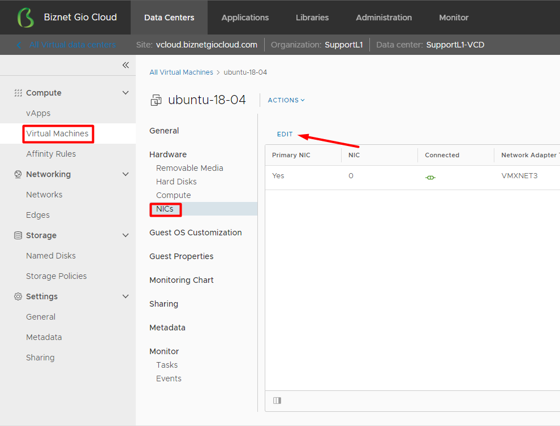
Task: Open vApps in the sidebar
Action: point(38,113)
